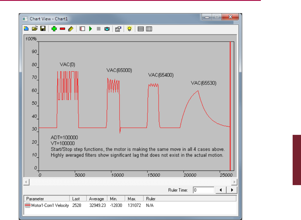Click the red Motor1-Com1 color swatch

tap(28, 205)
